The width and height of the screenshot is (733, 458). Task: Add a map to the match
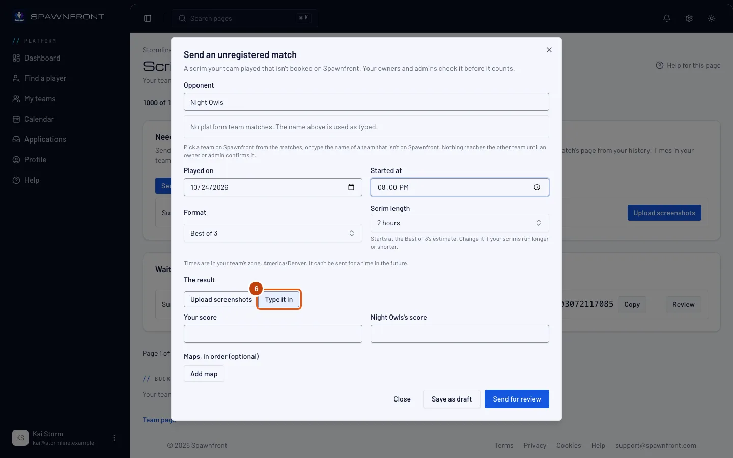click(x=204, y=374)
